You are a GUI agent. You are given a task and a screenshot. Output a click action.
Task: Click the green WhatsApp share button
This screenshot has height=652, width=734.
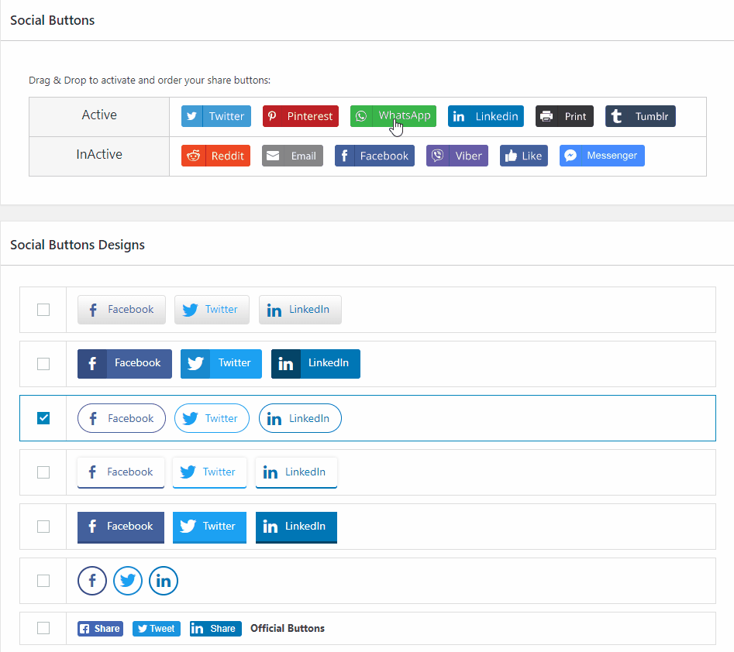(393, 116)
